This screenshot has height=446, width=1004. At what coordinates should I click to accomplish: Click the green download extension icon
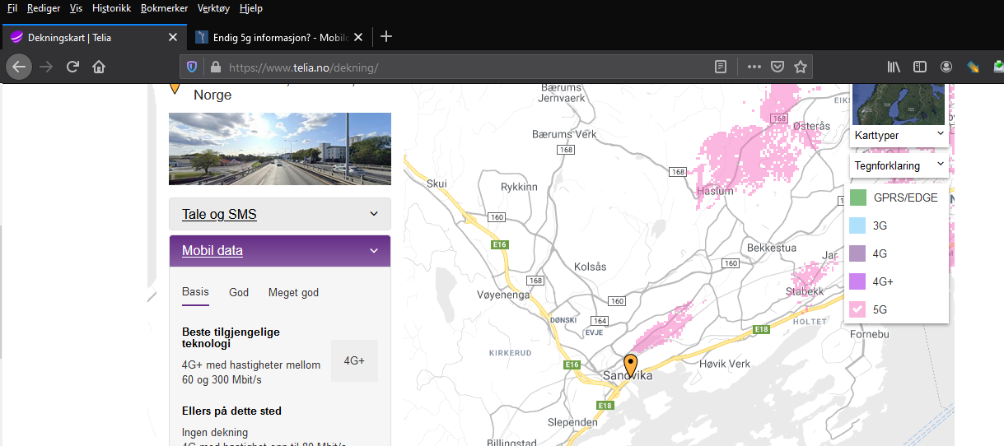click(998, 67)
